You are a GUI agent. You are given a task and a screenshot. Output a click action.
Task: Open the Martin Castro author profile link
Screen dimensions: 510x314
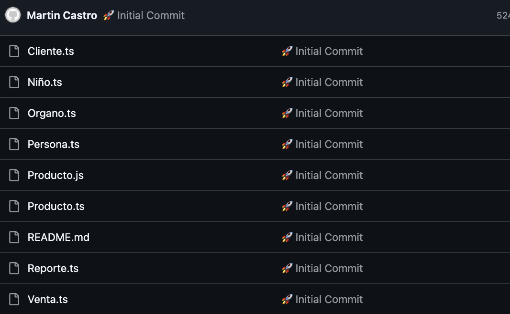(x=62, y=15)
